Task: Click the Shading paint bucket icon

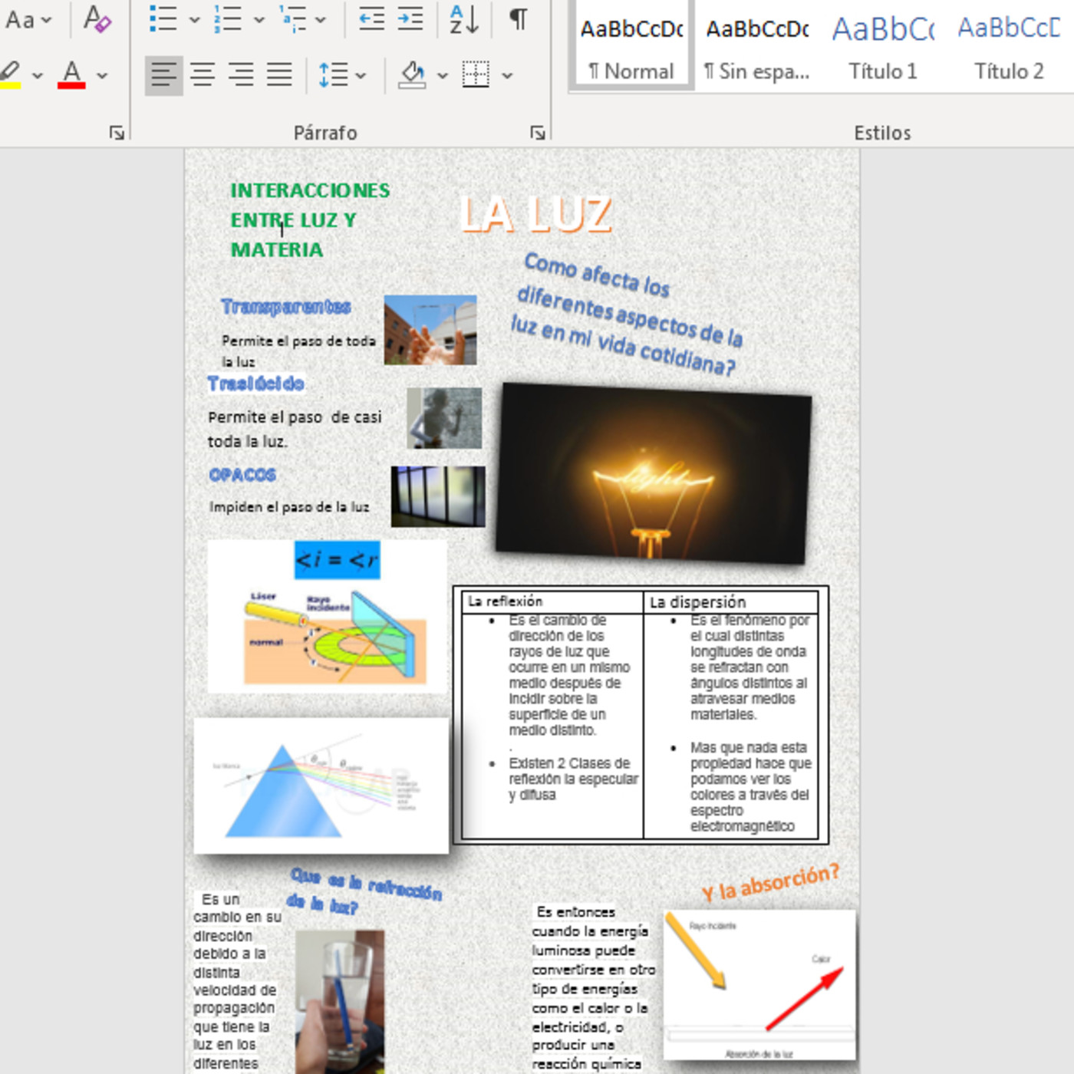Action: click(413, 75)
